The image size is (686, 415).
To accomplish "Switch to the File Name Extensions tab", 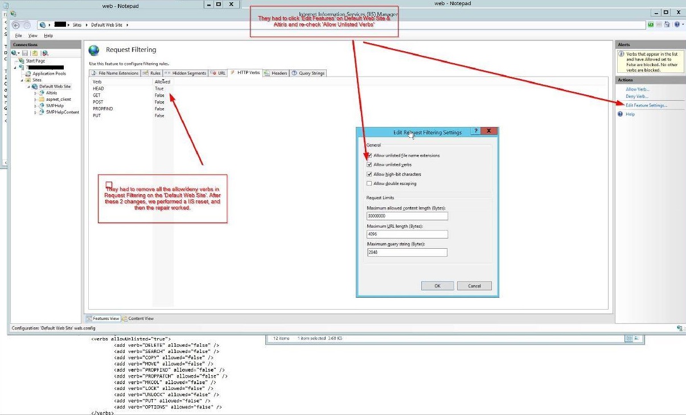I will point(114,73).
